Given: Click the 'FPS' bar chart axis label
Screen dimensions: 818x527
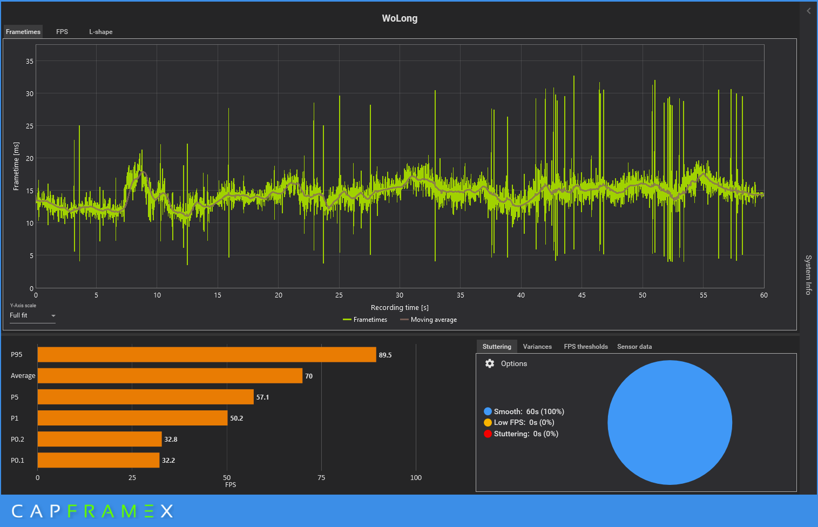Looking at the screenshot, I should click(231, 485).
